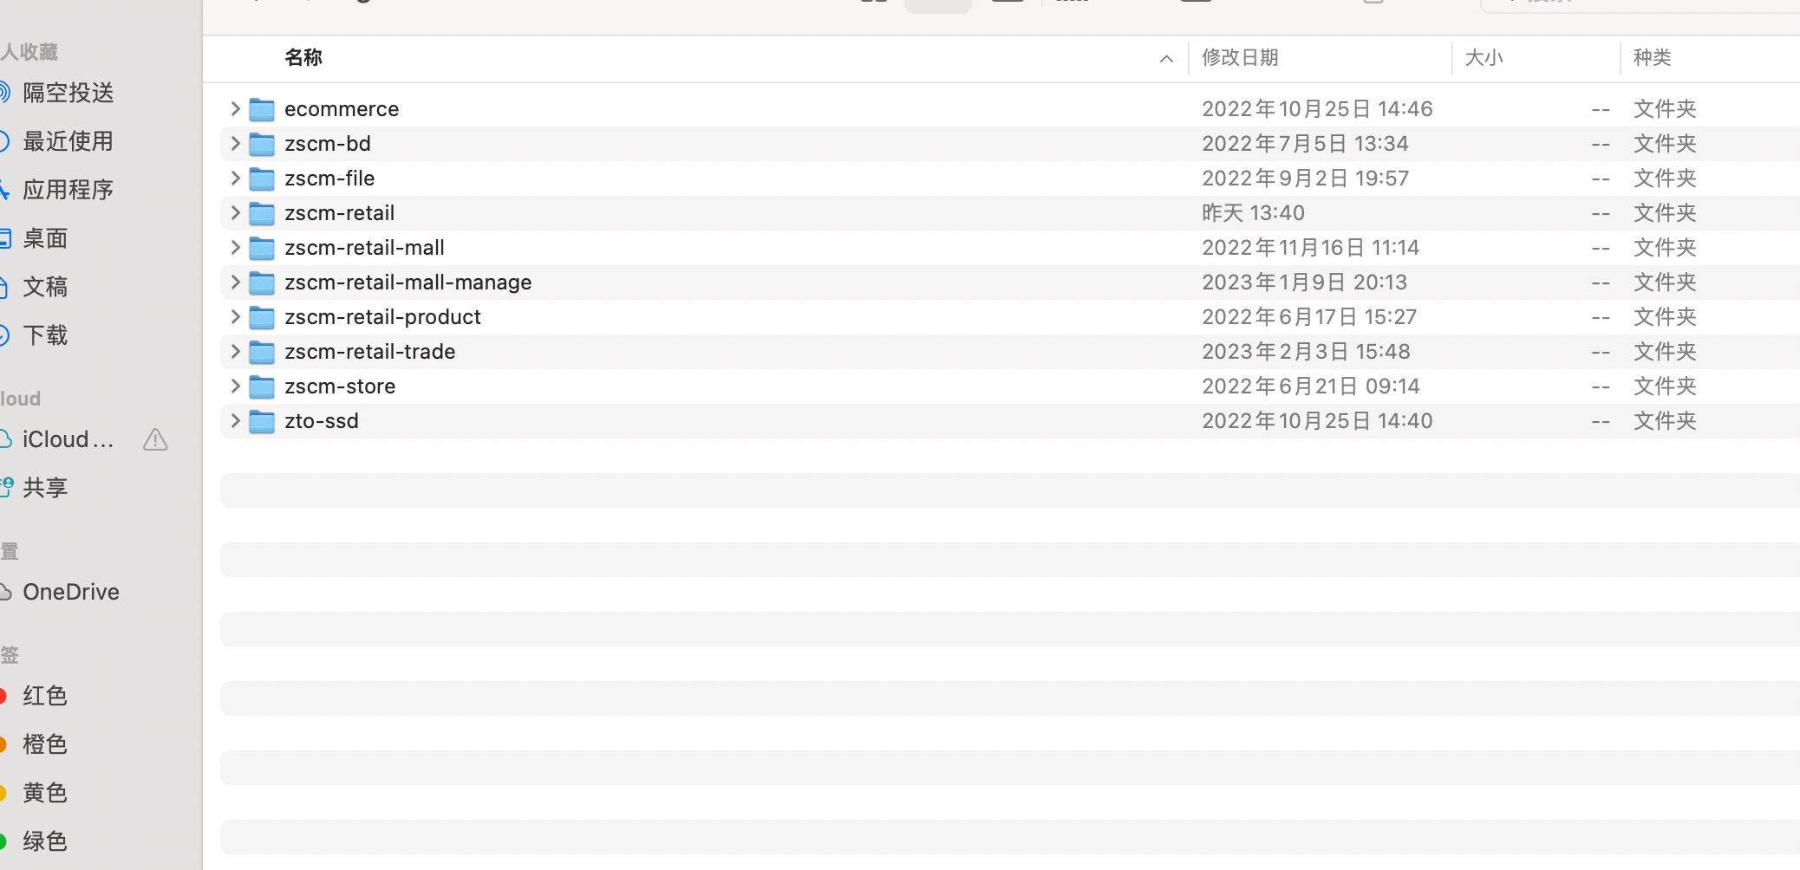Open 桌面 in the sidebar

tap(45, 238)
